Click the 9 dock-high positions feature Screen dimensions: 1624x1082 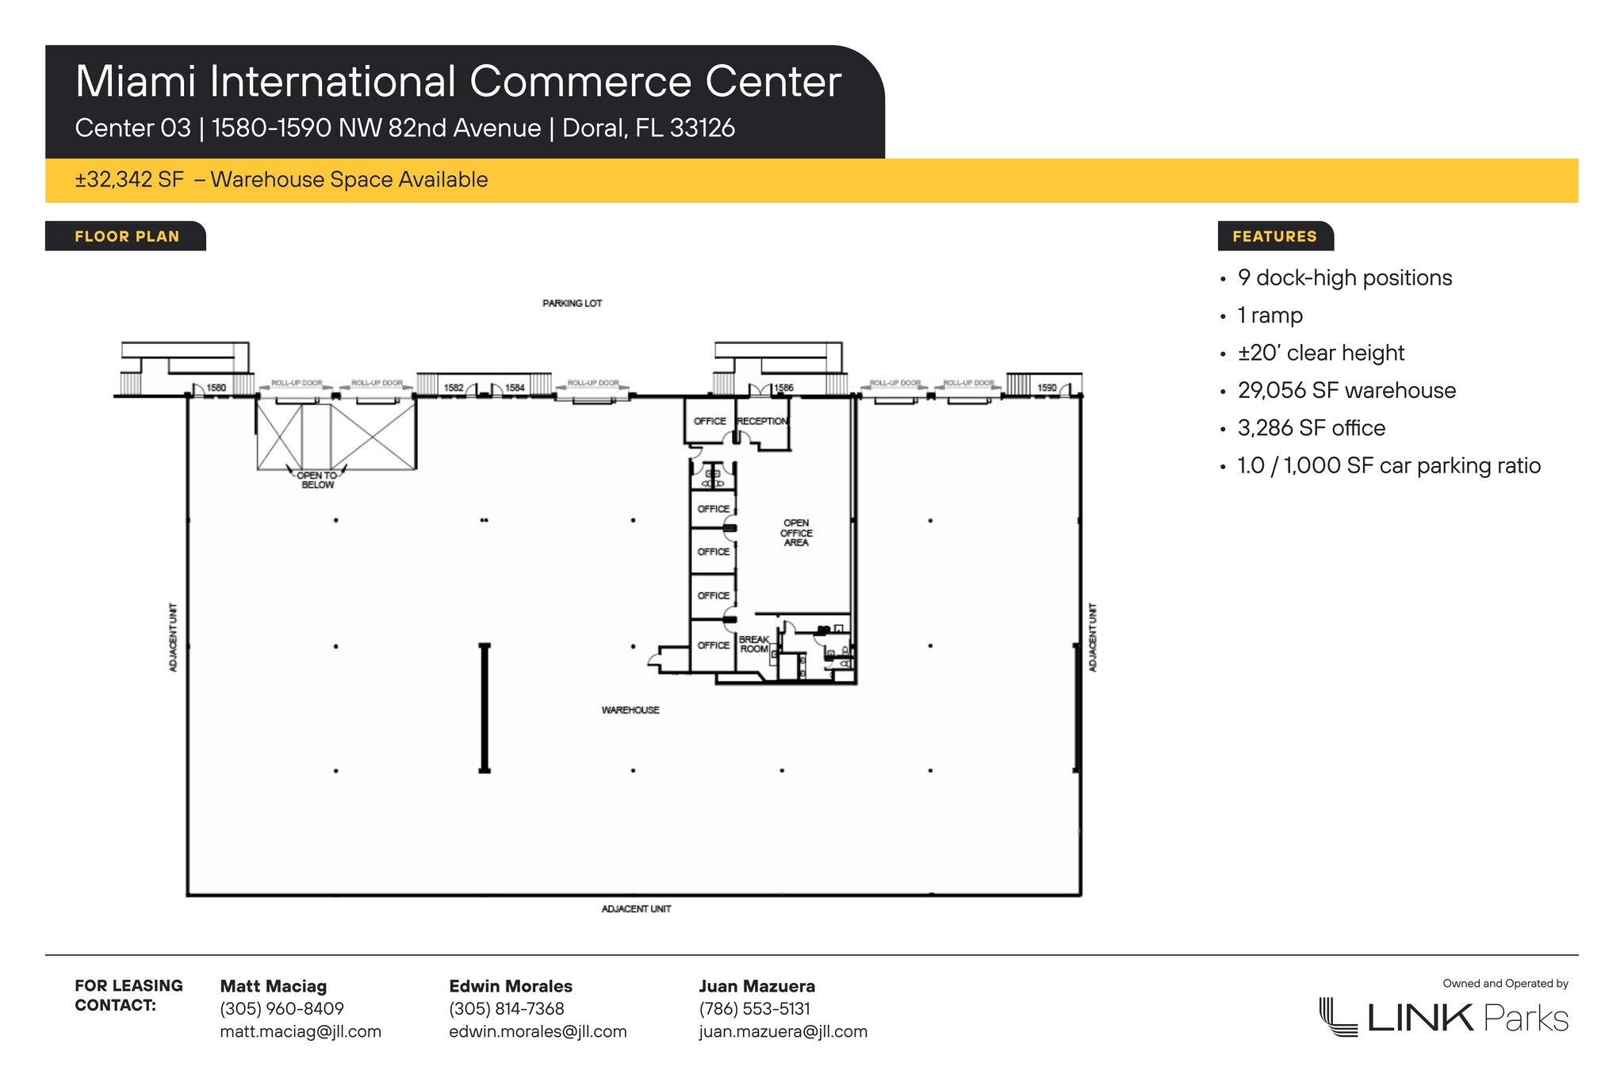[1344, 277]
